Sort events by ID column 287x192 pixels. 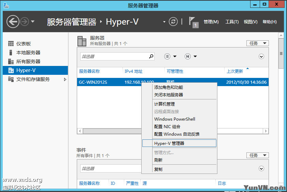113,183
